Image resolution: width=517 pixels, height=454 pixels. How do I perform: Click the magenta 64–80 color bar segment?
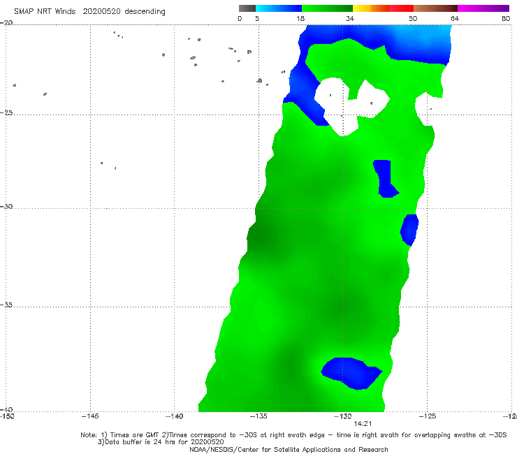(483, 8)
